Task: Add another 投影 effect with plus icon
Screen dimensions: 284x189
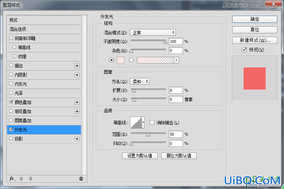Action: (x=77, y=139)
